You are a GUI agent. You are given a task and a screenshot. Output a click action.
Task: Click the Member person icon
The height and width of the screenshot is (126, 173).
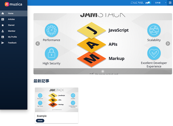pyautogui.click(x=3, y=31)
